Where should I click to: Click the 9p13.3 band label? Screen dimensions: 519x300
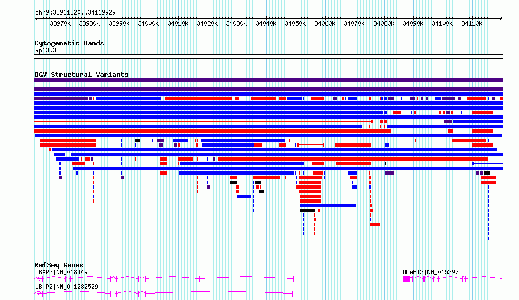point(45,50)
